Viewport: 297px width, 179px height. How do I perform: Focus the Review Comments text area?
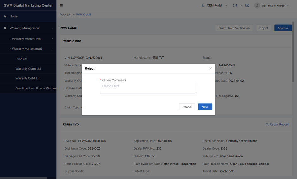148,88
